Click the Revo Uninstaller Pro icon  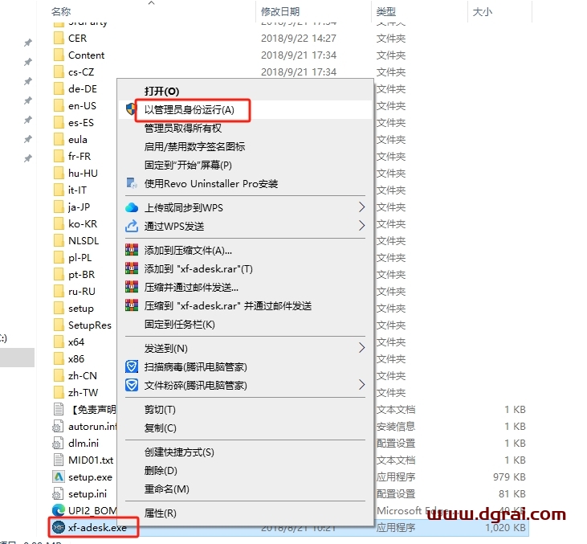point(132,183)
